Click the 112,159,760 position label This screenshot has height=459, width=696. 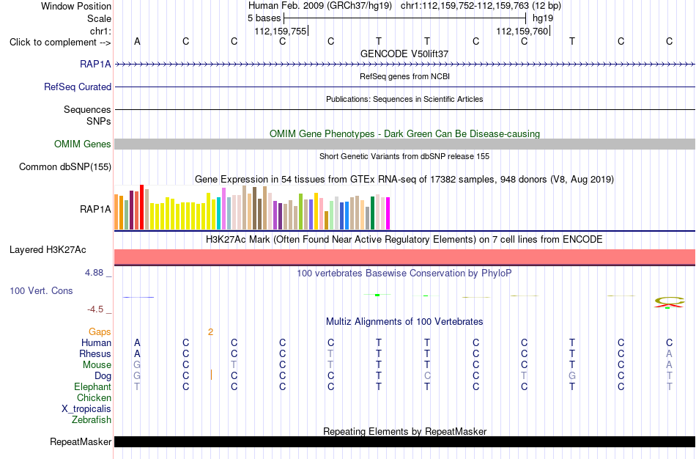click(522, 31)
